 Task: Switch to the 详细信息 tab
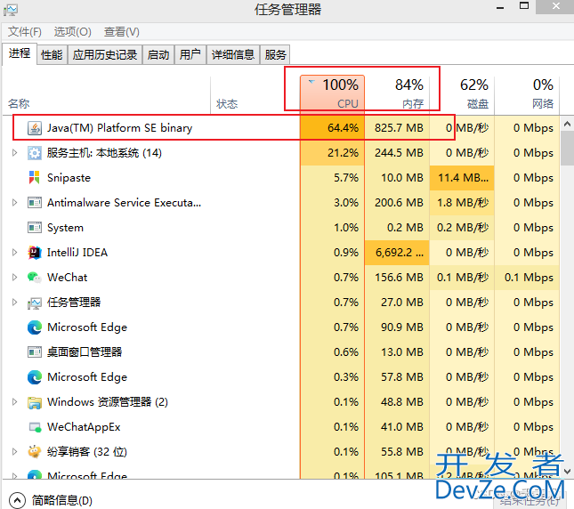click(233, 55)
